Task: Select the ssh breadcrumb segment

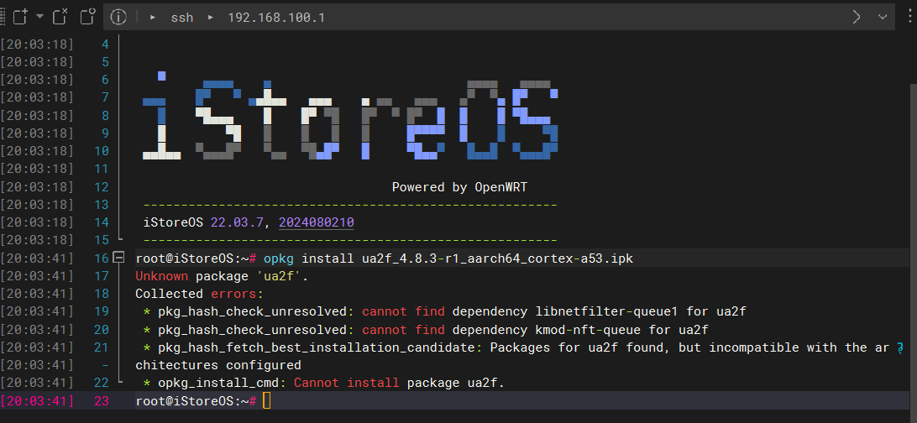Action: (181, 17)
